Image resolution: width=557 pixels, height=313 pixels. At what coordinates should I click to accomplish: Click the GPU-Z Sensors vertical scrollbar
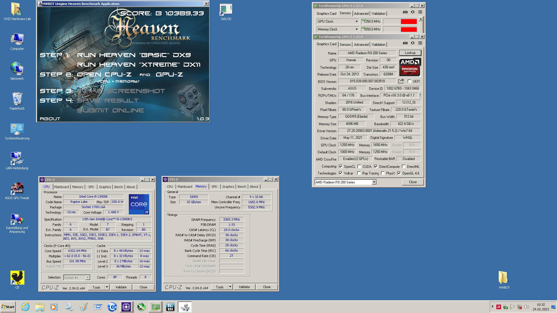pos(421,25)
